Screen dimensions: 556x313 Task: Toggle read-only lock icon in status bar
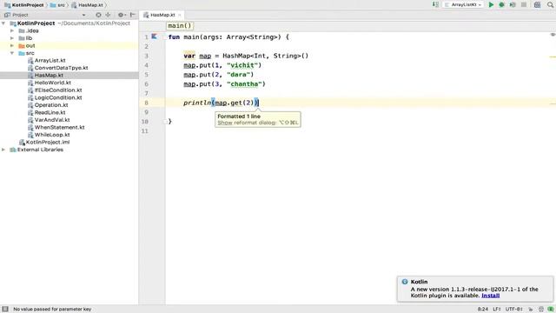pyautogui.click(x=531, y=310)
